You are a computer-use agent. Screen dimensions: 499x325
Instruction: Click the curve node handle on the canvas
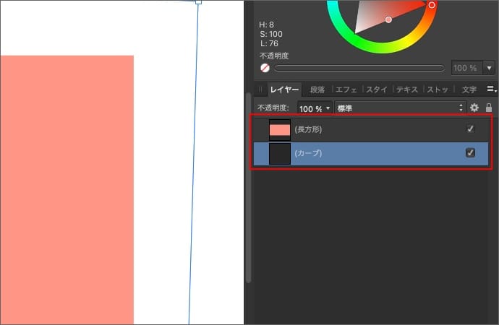tap(199, 1)
